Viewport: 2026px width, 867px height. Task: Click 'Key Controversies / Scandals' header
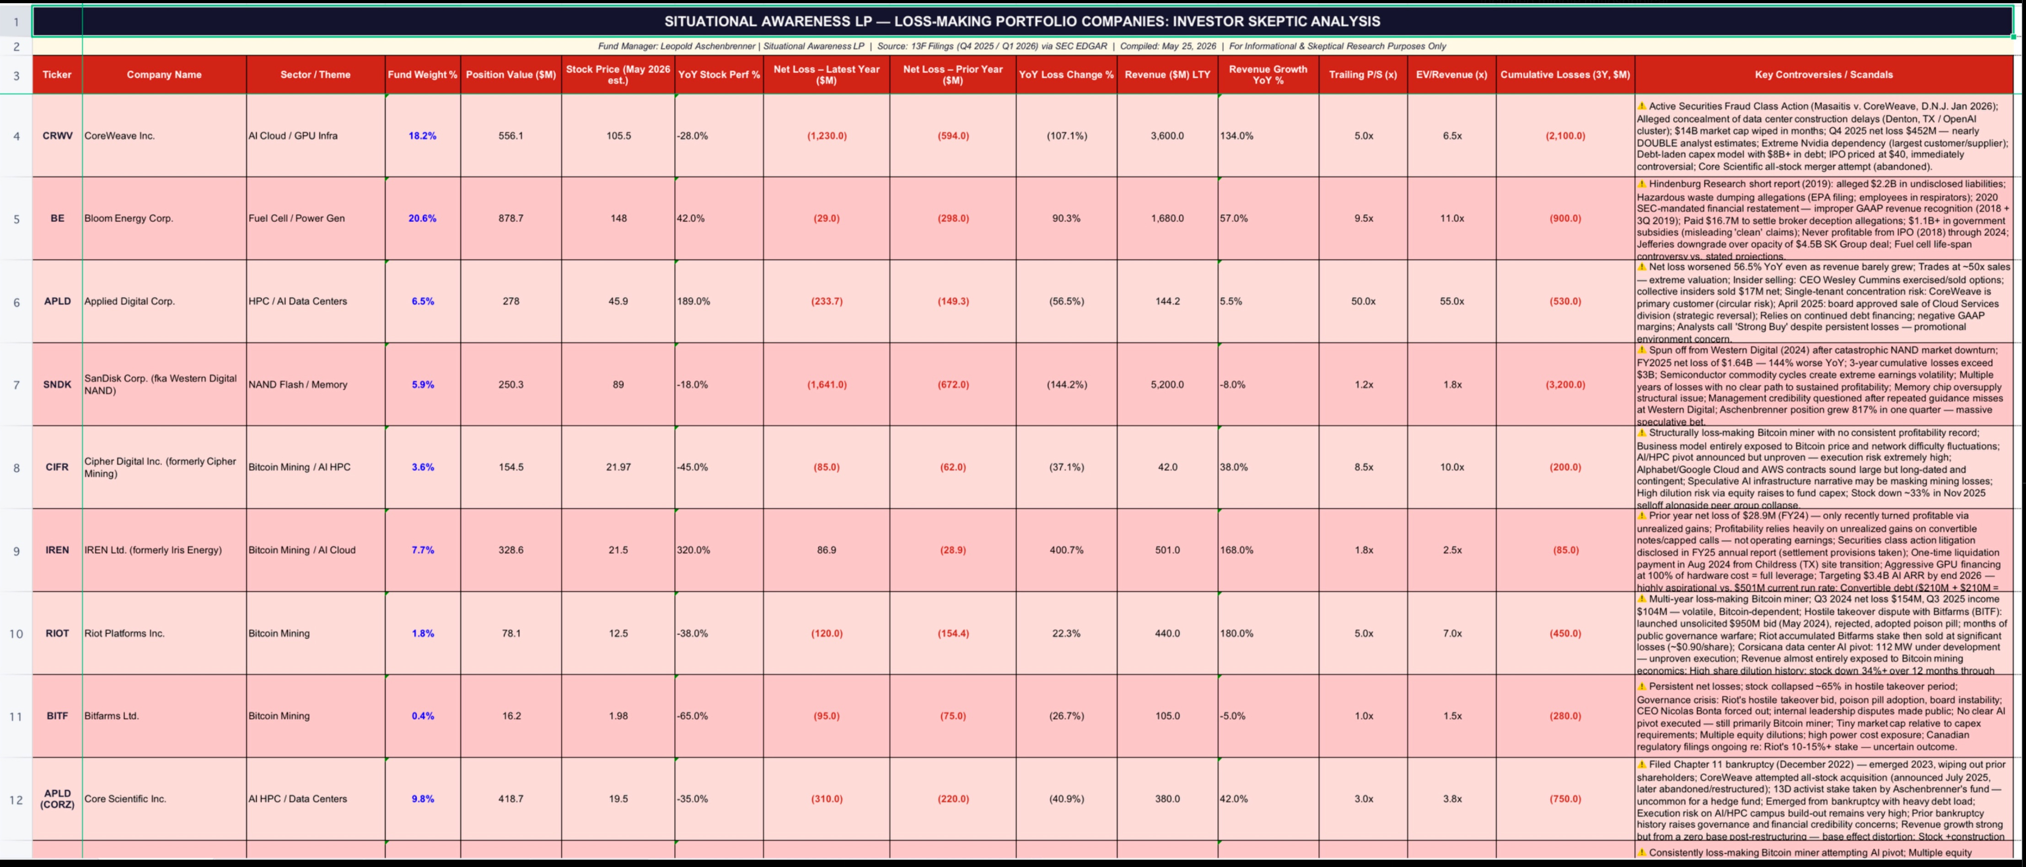1824,75
